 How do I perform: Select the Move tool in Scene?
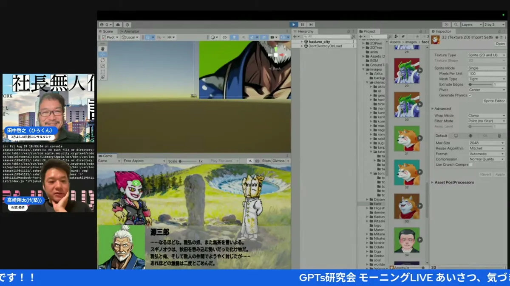pos(102,55)
